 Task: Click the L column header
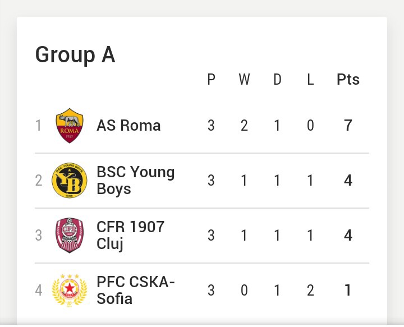[310, 80]
